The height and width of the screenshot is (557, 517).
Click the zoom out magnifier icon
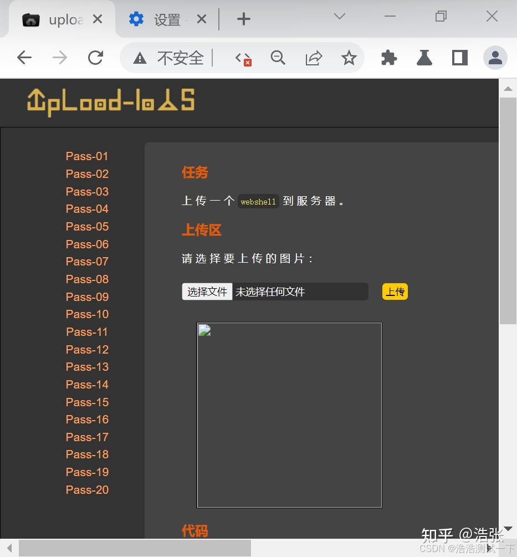point(278,58)
